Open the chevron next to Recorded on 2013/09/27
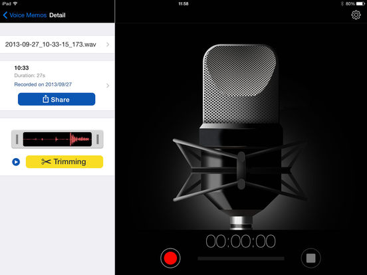The height and width of the screenshot is (275, 367). [108, 86]
